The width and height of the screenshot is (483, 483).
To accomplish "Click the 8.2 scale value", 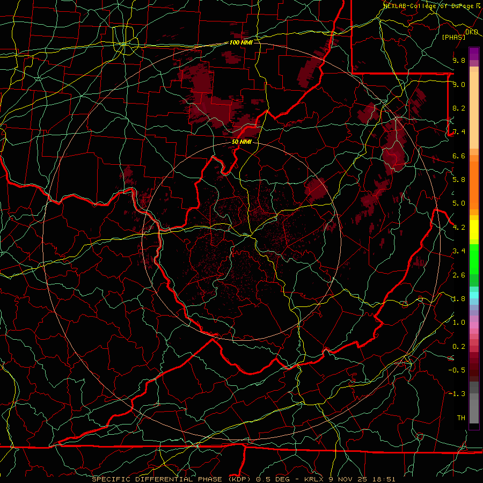I will (x=459, y=108).
